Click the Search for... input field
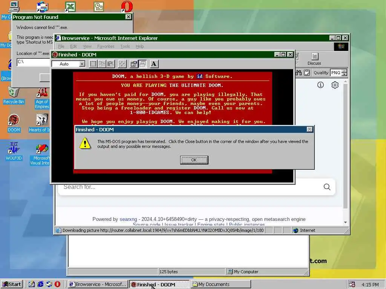 point(191,187)
